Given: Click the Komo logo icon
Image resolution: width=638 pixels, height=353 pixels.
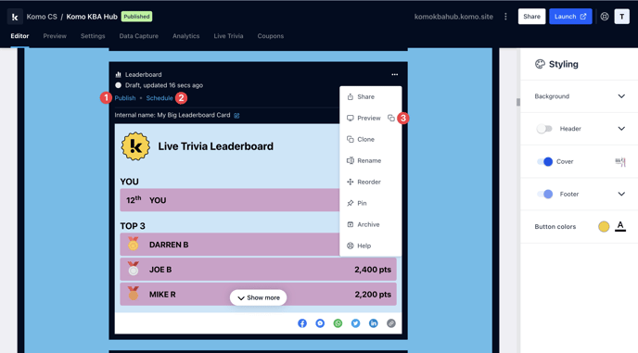Looking at the screenshot, I should tap(15, 17).
